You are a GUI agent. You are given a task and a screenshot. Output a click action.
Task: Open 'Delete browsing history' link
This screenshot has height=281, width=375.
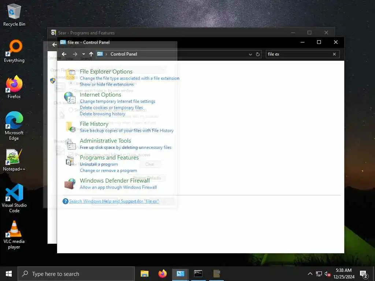click(x=103, y=114)
